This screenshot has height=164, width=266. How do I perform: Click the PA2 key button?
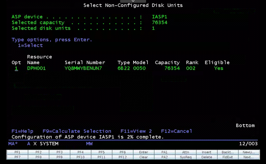point(165,157)
